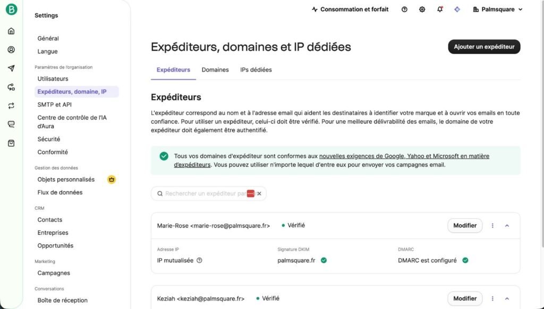Open the three-dot menu for Marie-Rose

(x=492, y=226)
